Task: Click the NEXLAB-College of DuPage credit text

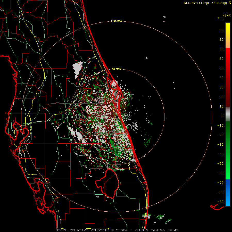Action: pos(206,3)
